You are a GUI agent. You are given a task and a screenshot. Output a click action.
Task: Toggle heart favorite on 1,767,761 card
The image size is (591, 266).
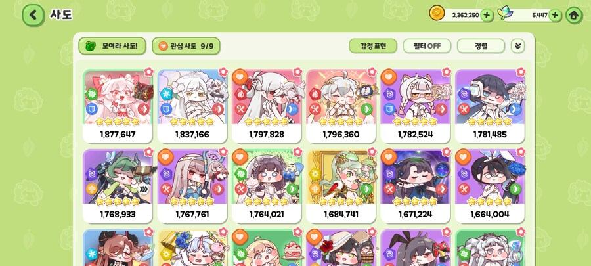(165, 157)
